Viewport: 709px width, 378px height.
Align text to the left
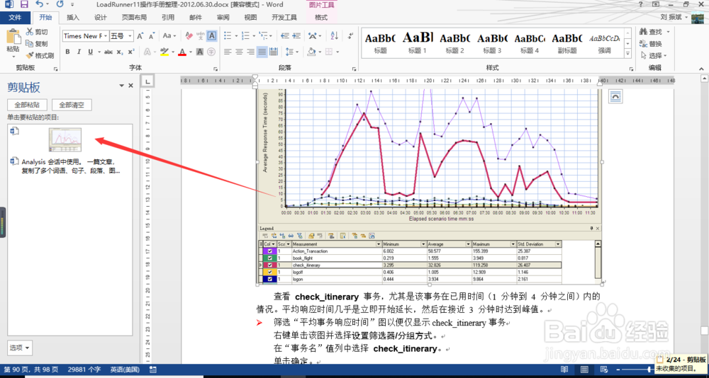[228, 52]
